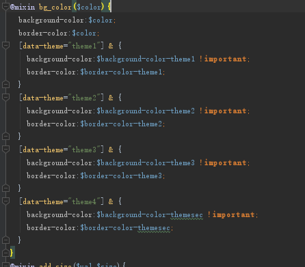
Task: Fold marker at theme1 block's closing brace
Action: [x=5, y=85]
